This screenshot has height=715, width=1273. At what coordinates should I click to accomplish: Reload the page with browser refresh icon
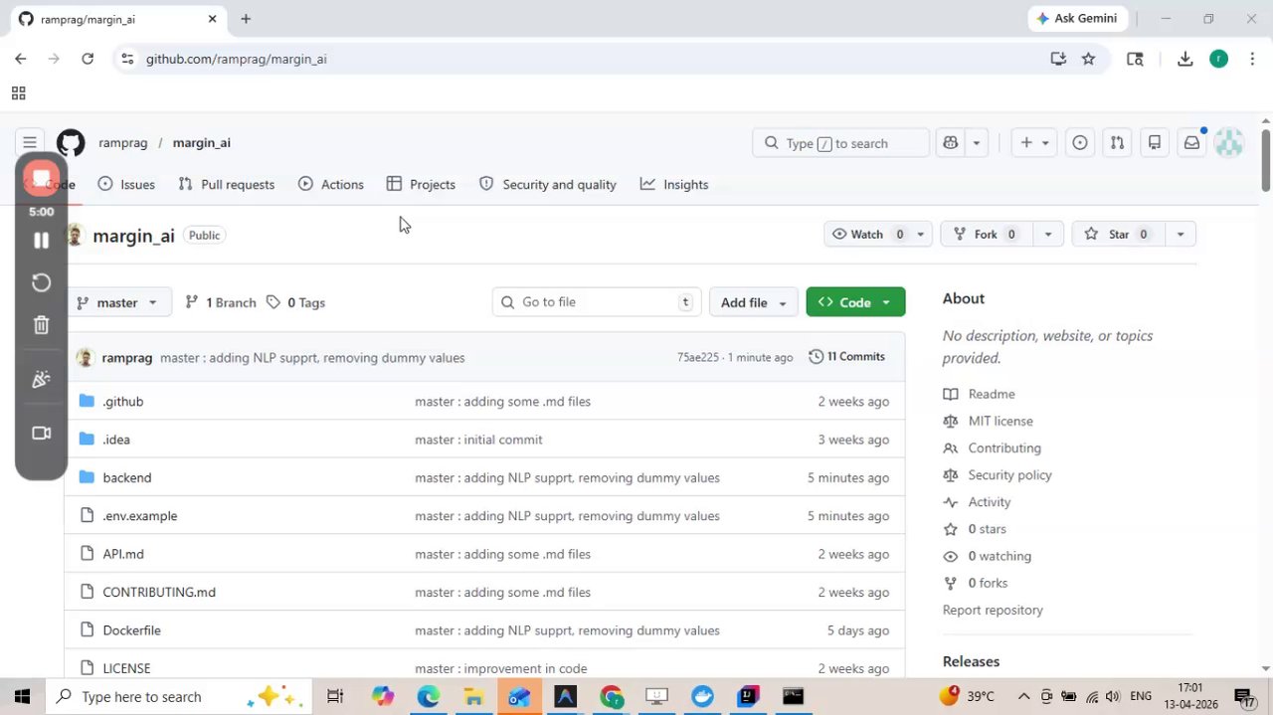coord(88,59)
